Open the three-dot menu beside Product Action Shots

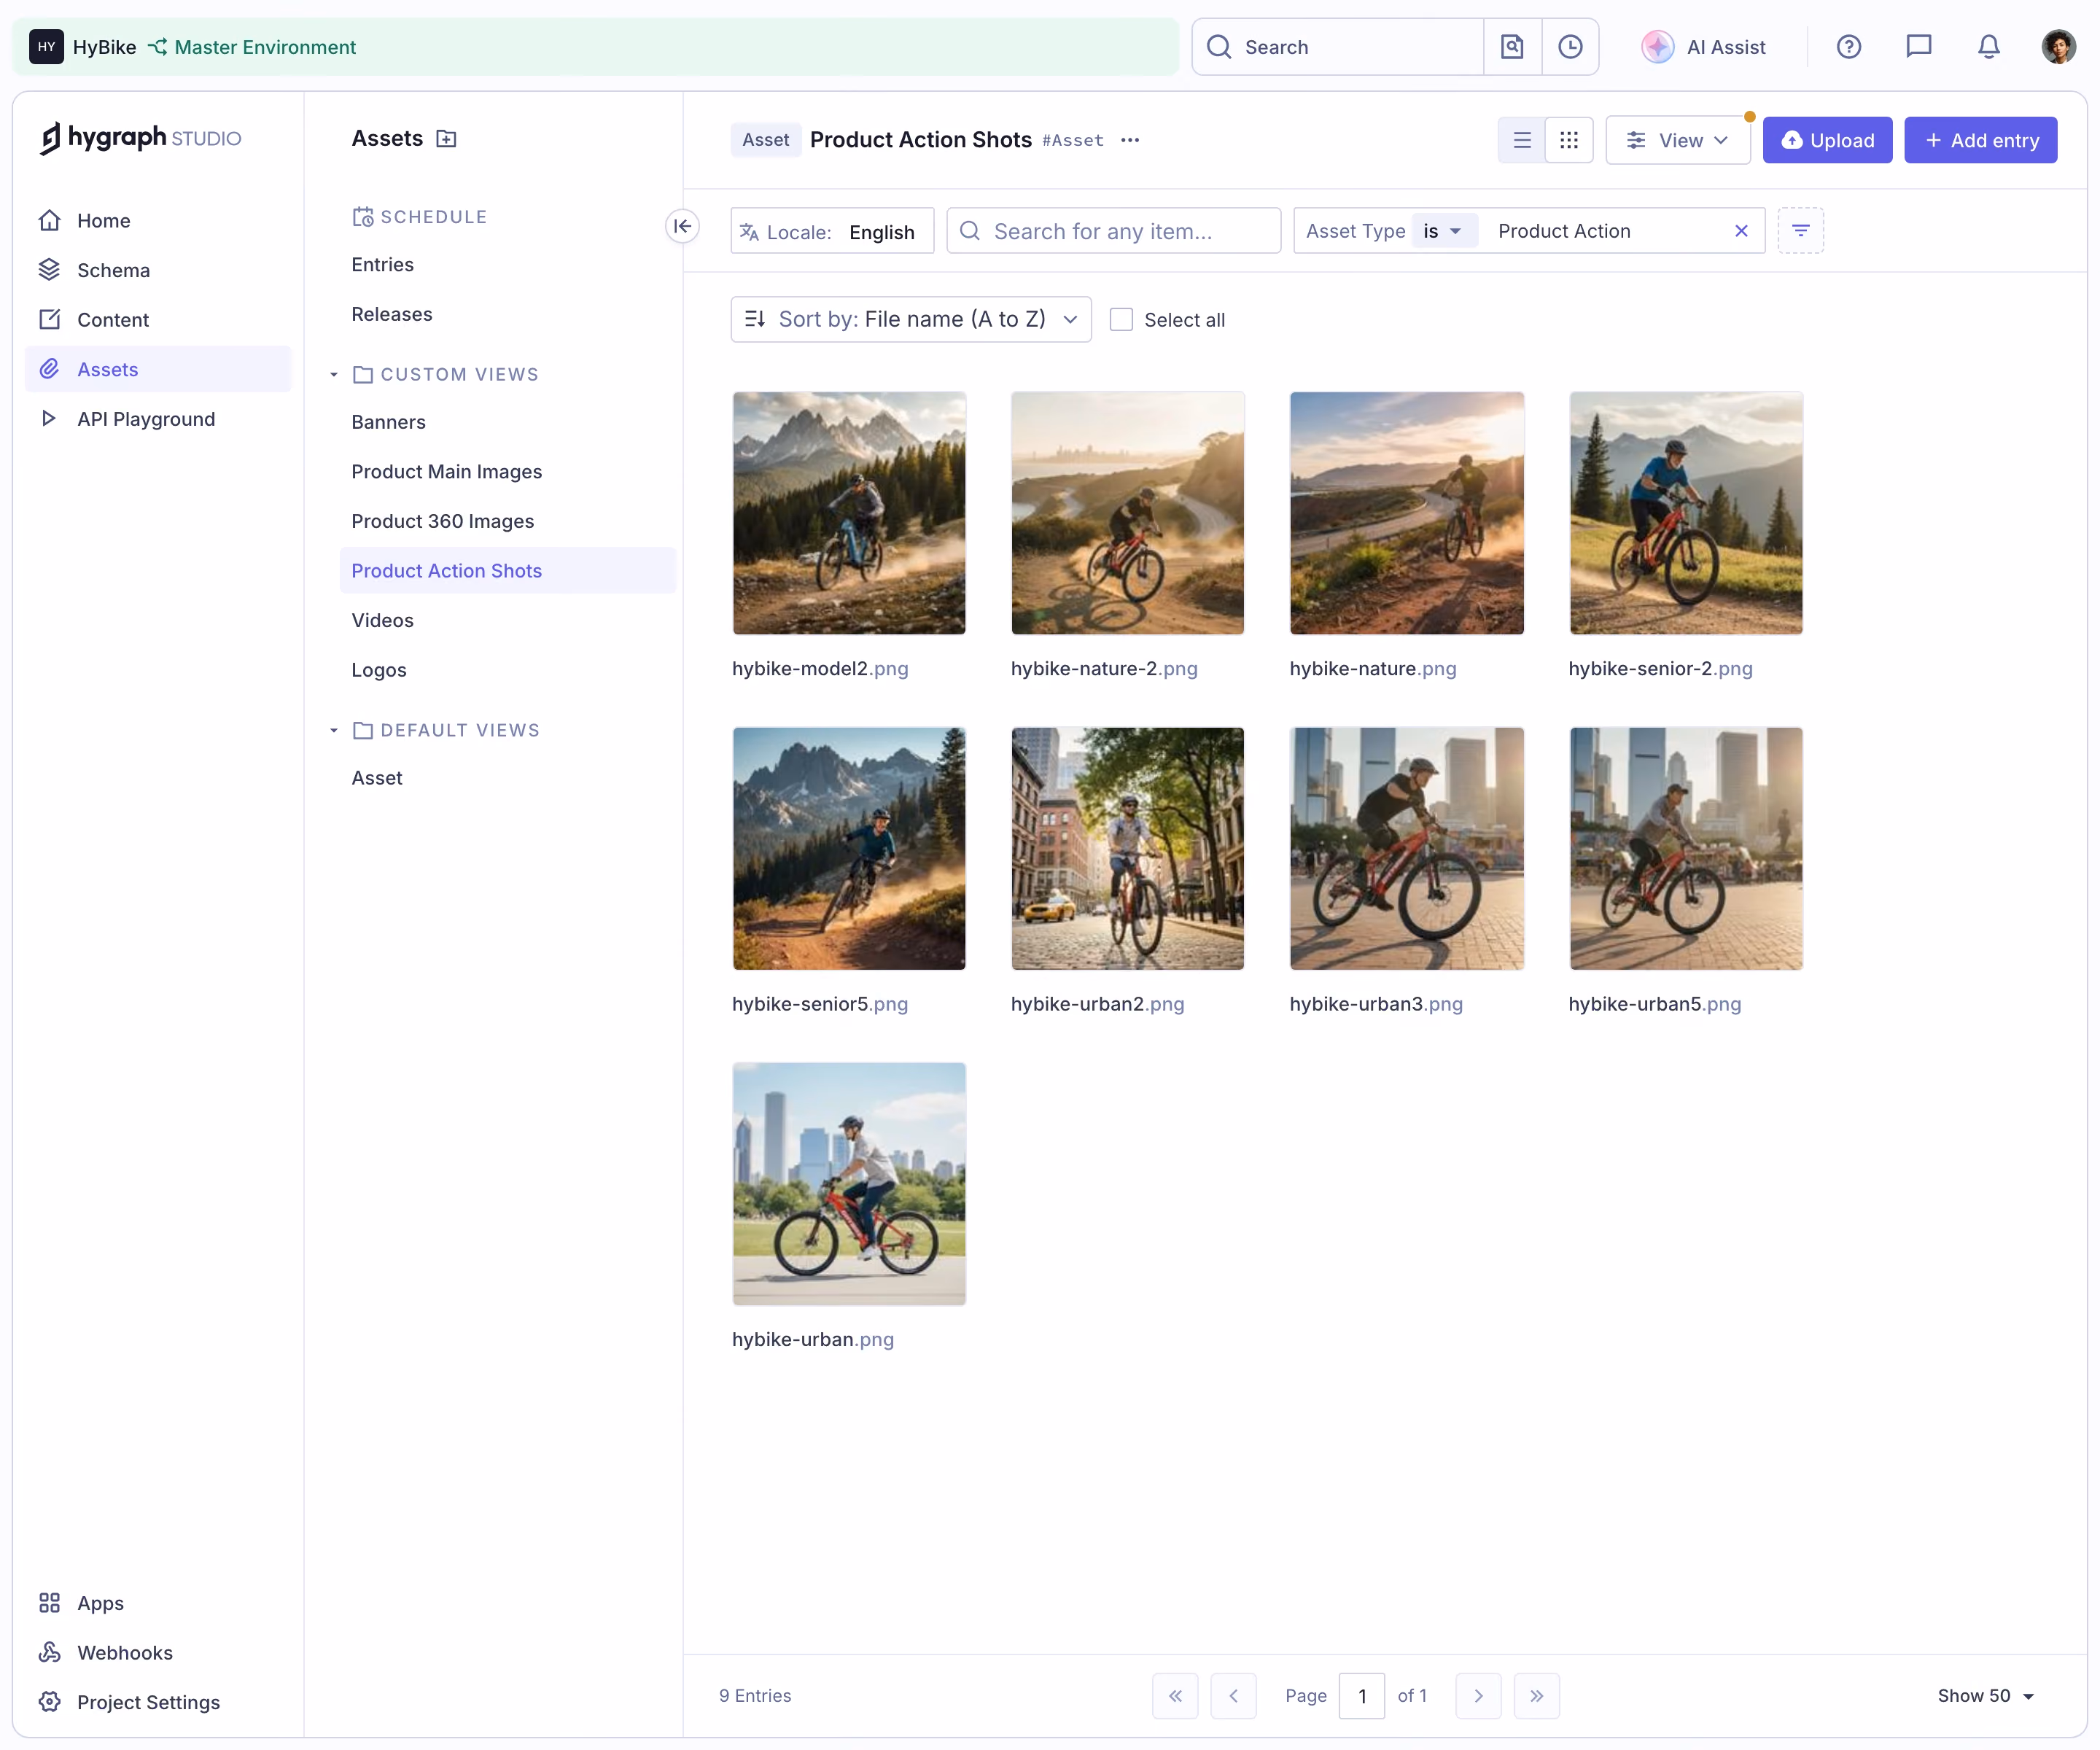1130,140
